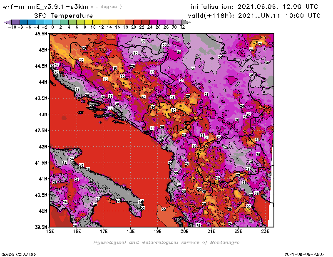
Task: Select the 40.5N latitude axis label
Action: click(x=41, y=195)
